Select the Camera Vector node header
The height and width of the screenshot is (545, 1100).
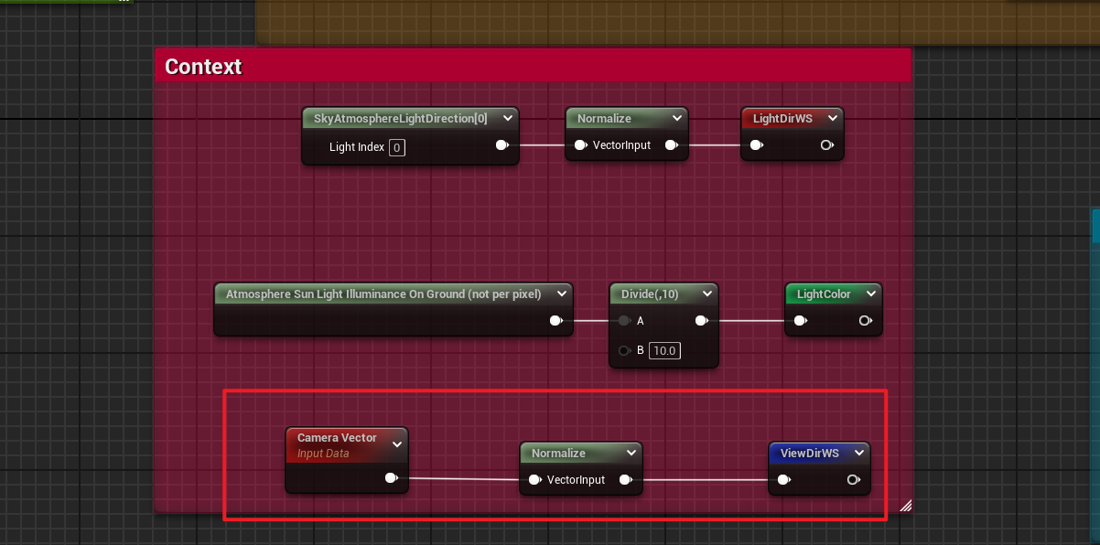click(x=336, y=439)
